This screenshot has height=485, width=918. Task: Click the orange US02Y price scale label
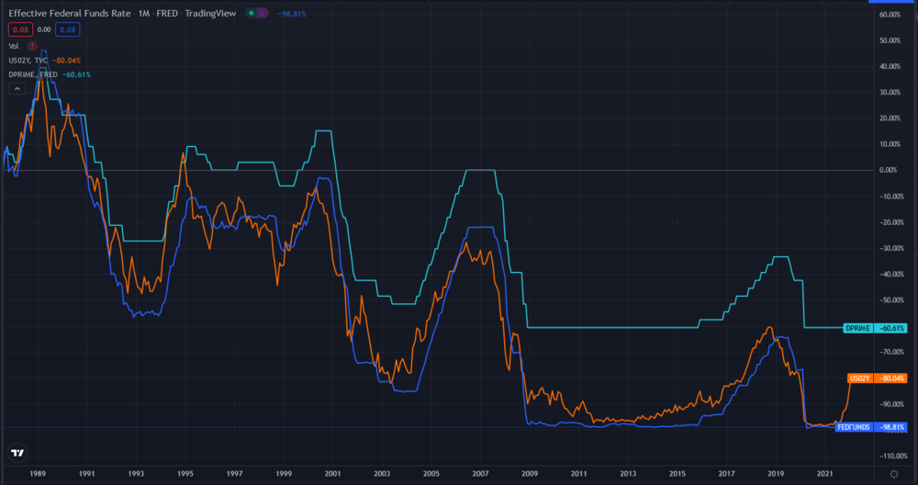pos(859,378)
